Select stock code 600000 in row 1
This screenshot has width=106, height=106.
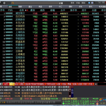(9, 13)
